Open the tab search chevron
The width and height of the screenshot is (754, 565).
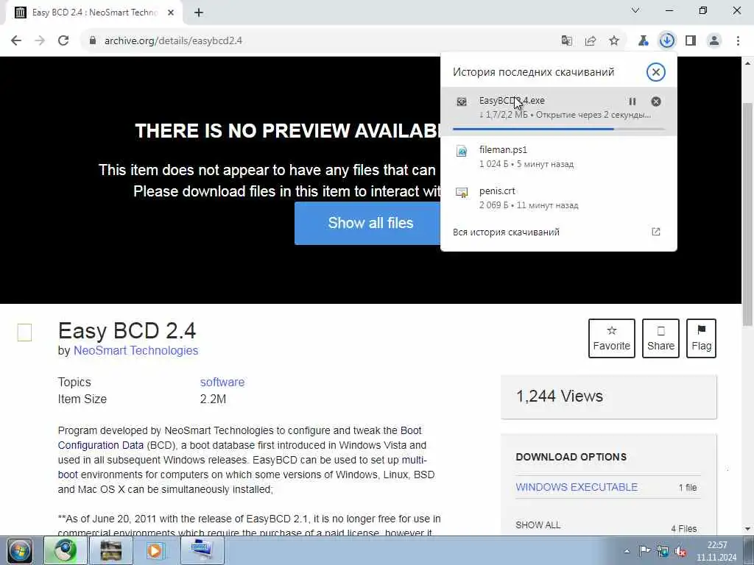point(635,10)
